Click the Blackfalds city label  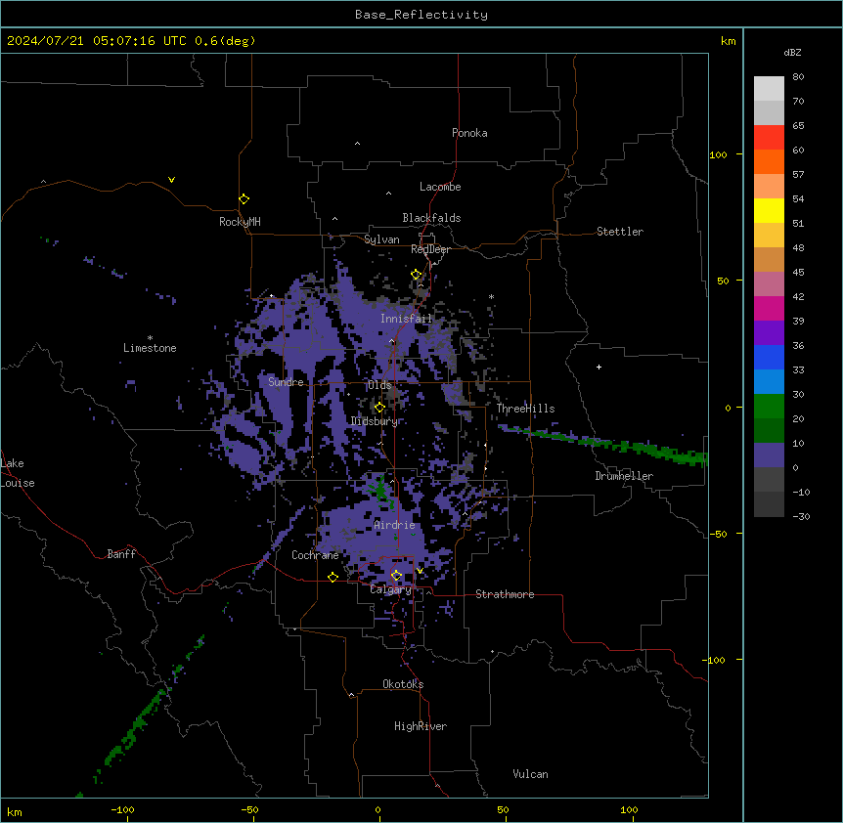tap(431, 218)
